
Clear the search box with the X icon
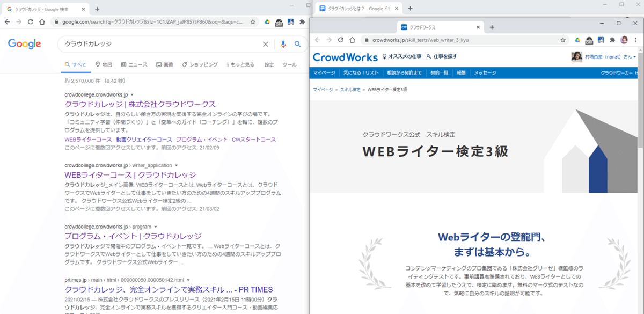265,44
